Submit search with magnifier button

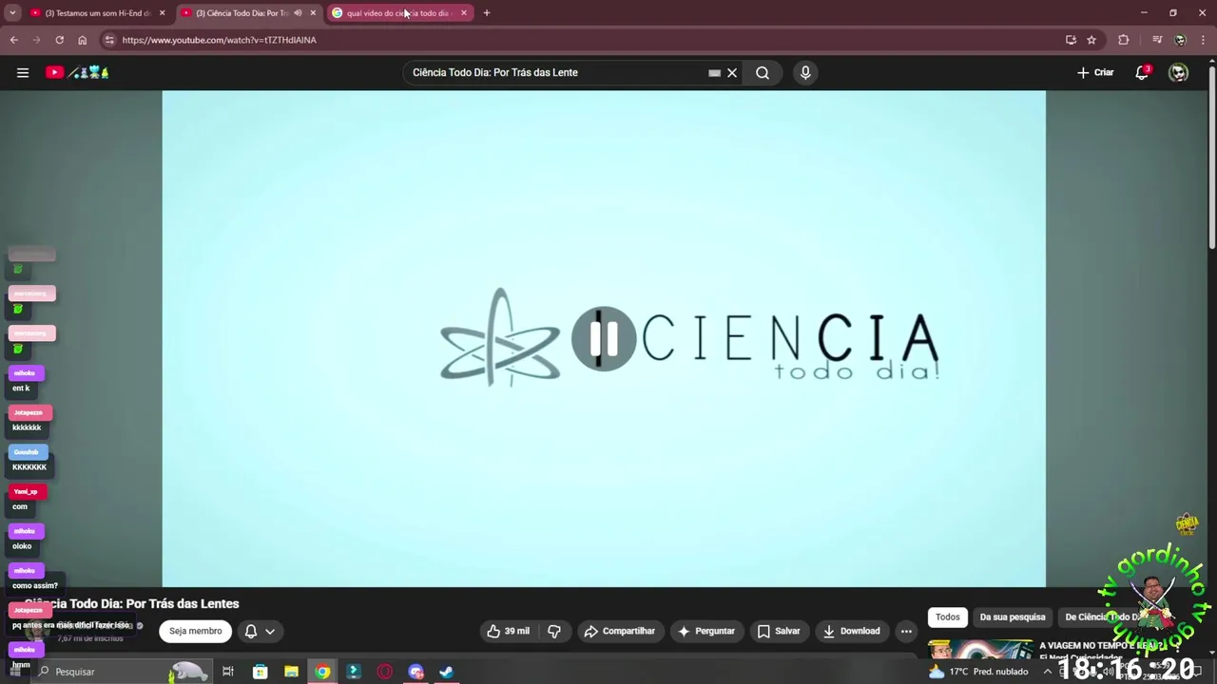[763, 72]
